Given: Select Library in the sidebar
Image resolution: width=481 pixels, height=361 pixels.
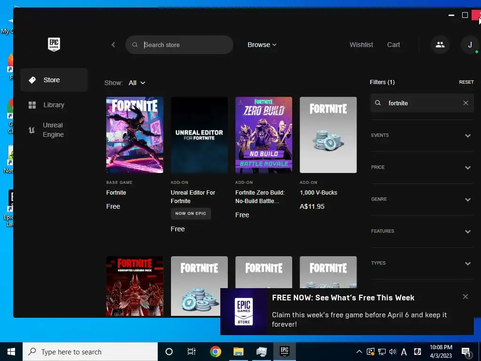Looking at the screenshot, I should pos(54,105).
